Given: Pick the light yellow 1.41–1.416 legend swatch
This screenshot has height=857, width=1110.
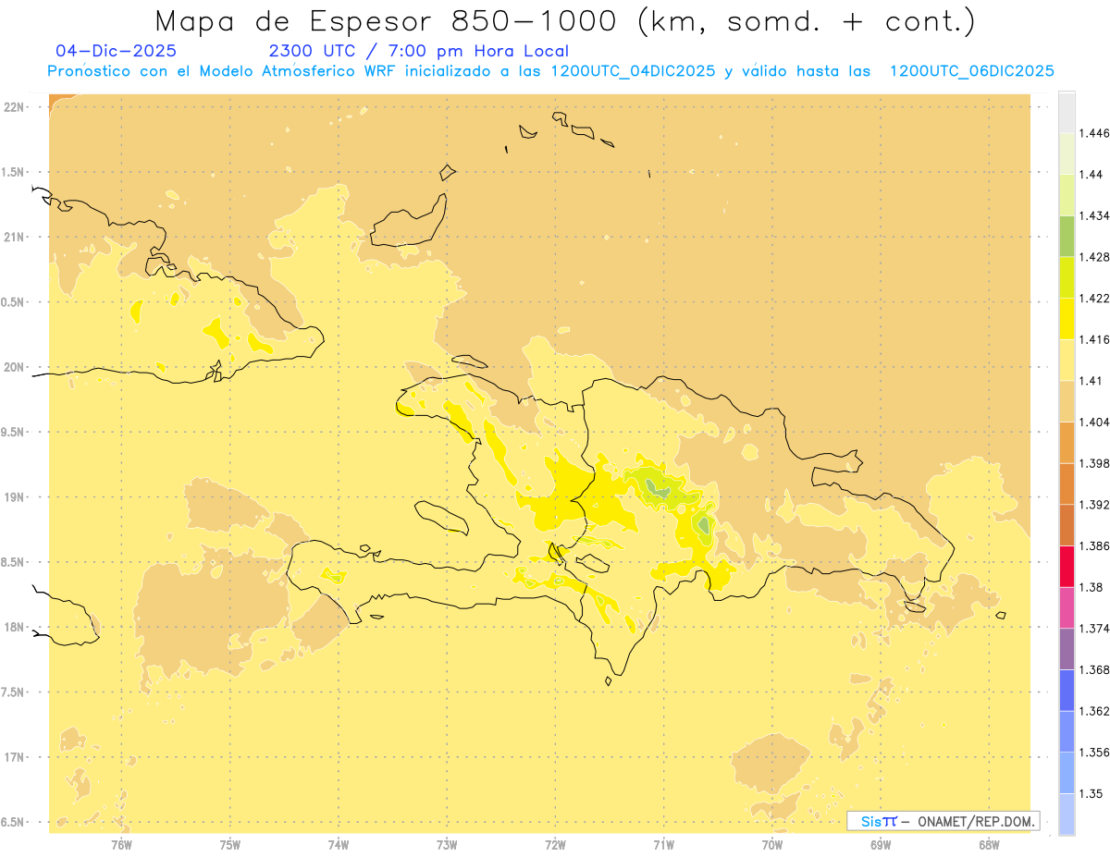Looking at the screenshot, I should tap(1067, 360).
